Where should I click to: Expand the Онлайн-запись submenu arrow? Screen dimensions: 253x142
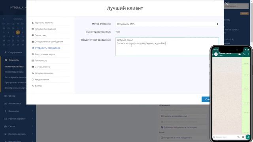tap(32, 134)
